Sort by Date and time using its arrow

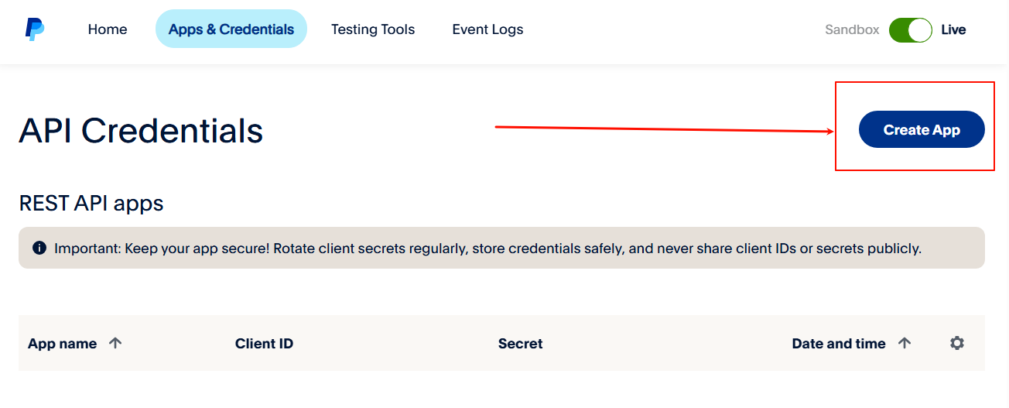905,343
